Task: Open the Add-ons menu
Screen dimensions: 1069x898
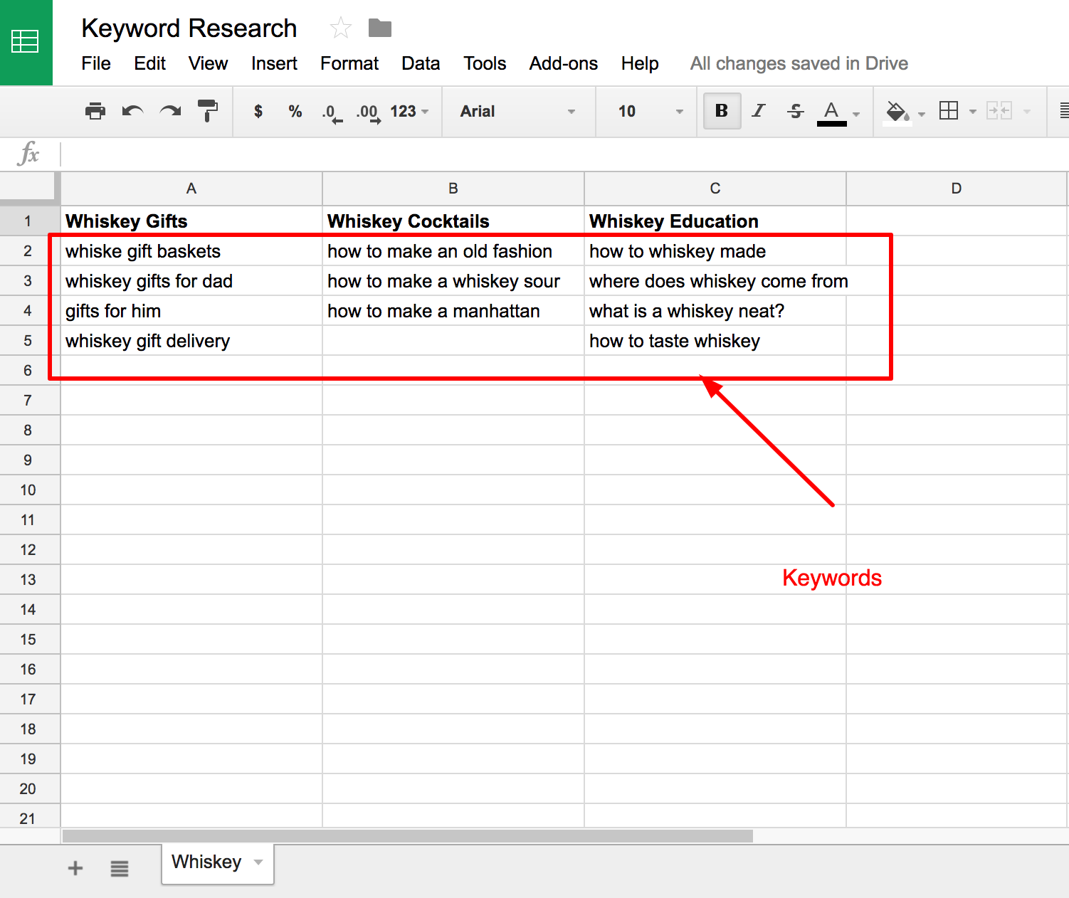Action: (563, 63)
